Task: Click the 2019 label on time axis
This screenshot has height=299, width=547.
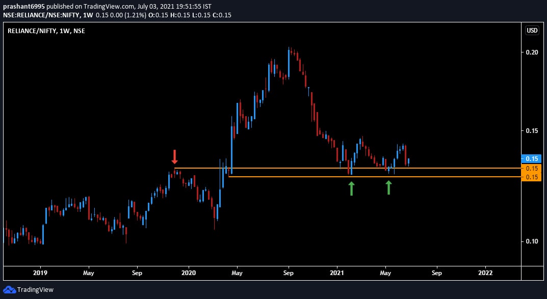Action: coord(40,273)
